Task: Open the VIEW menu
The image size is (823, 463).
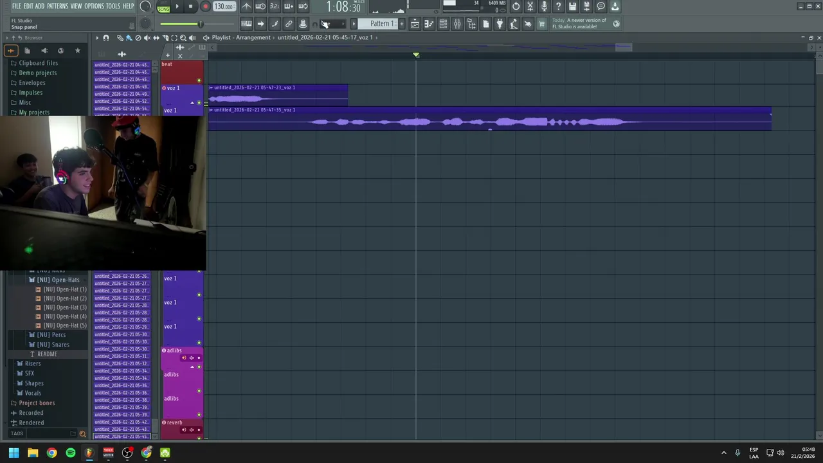Action: click(x=76, y=6)
